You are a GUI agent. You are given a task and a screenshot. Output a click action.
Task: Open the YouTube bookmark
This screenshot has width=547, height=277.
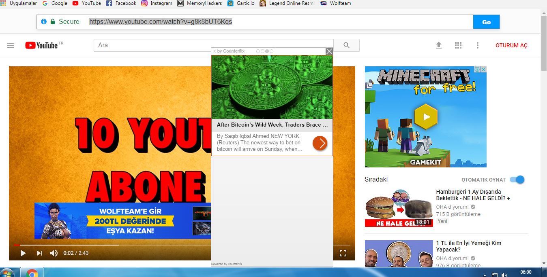(87, 3)
